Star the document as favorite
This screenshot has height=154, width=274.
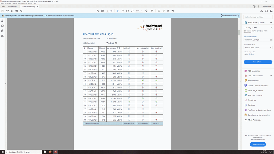[x=7, y=11]
